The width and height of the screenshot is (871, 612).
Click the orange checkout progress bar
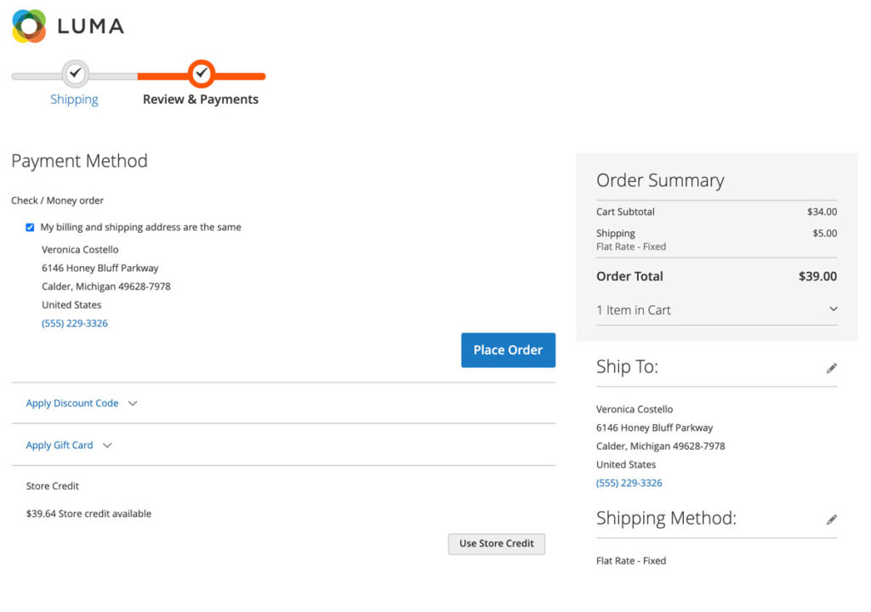pos(242,76)
